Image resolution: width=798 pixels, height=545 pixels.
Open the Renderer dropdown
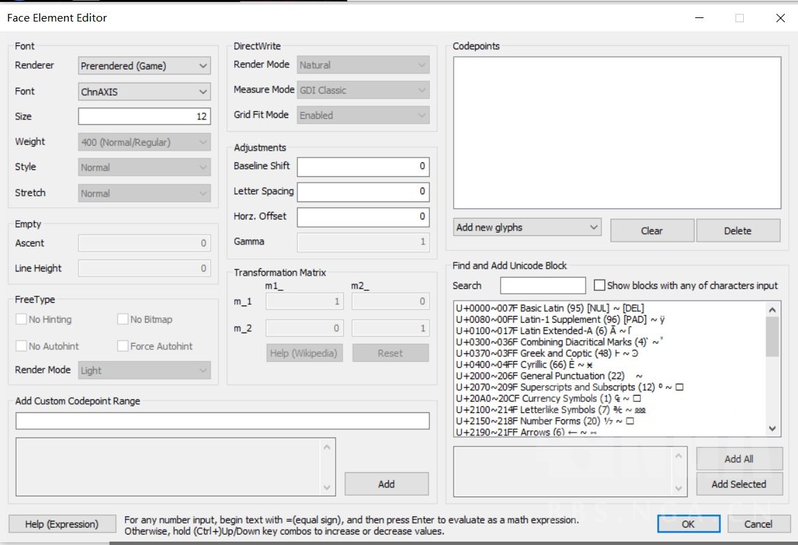(x=144, y=66)
